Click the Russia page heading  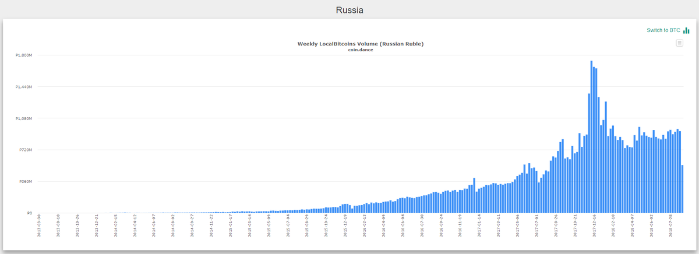349,10
